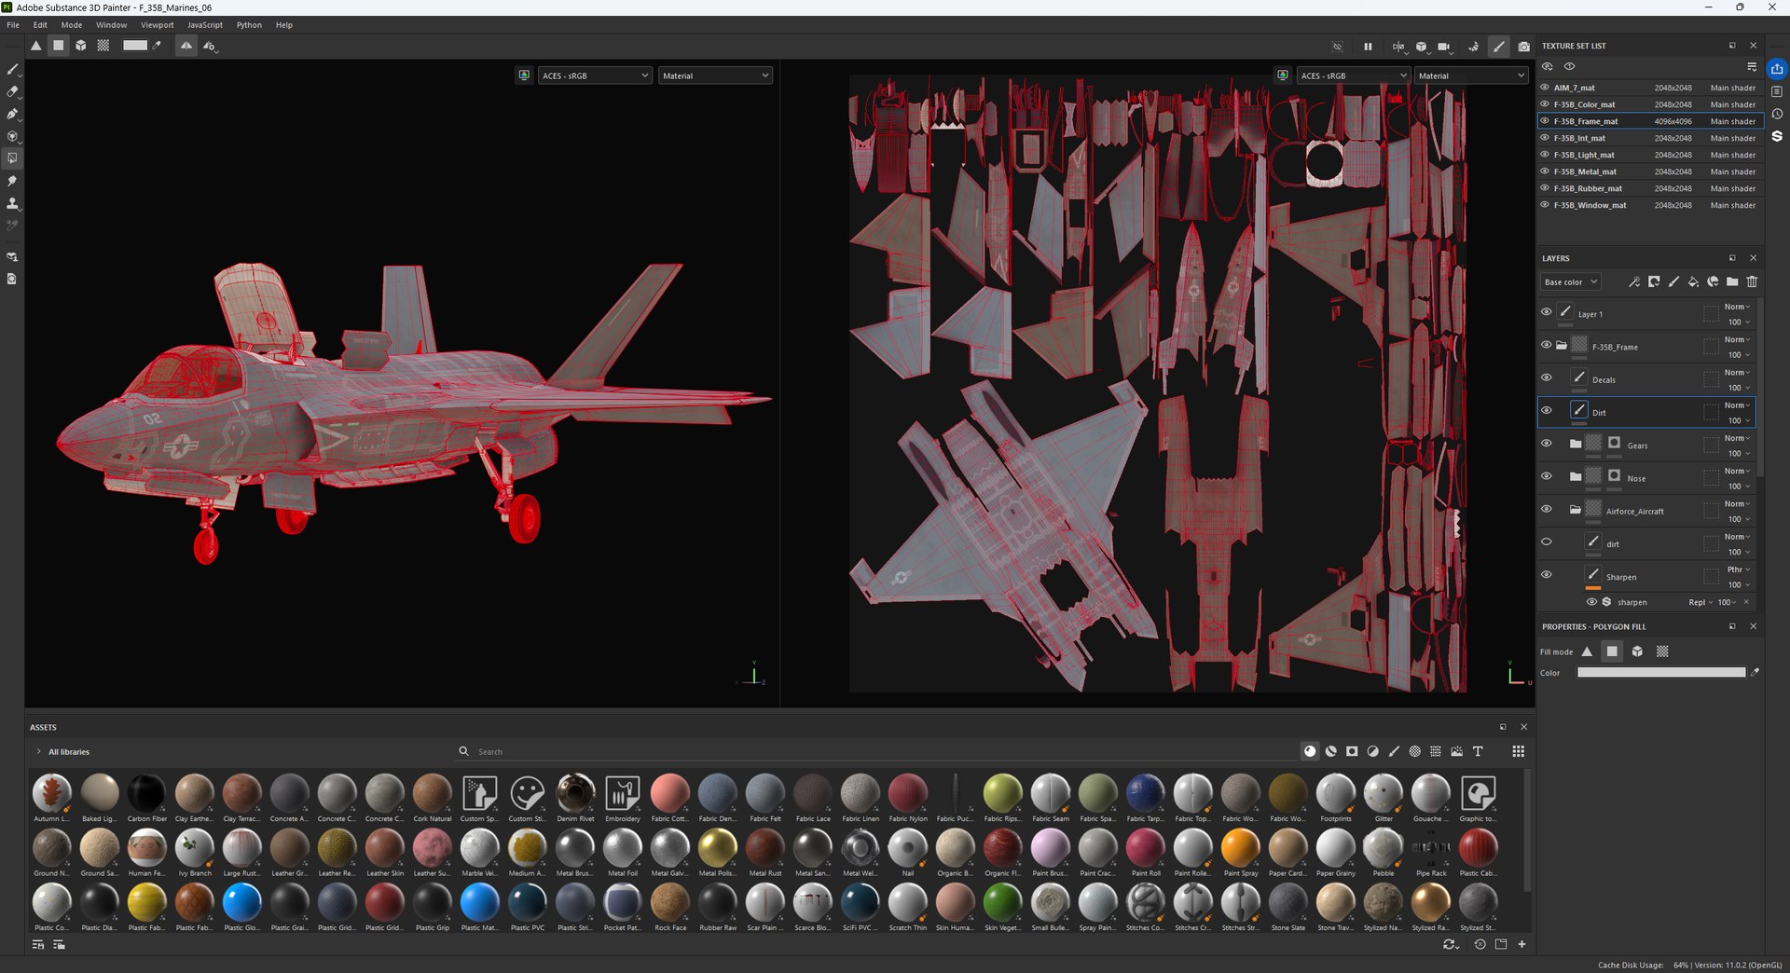This screenshot has height=973, width=1790.
Task: Open the Base color channel dropdown
Action: click(1571, 282)
